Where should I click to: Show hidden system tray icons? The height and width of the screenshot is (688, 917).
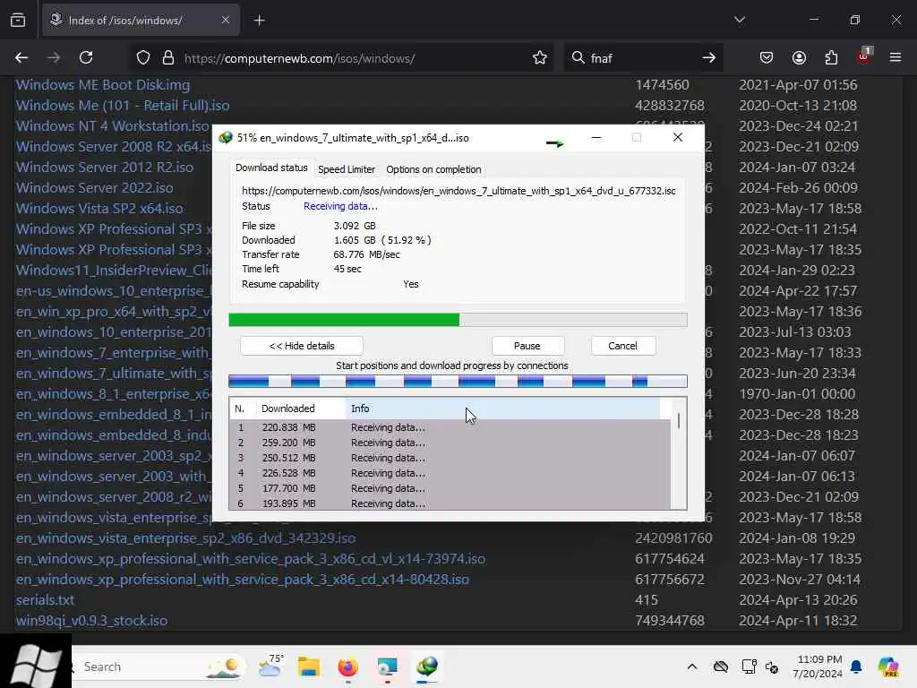pyautogui.click(x=692, y=666)
